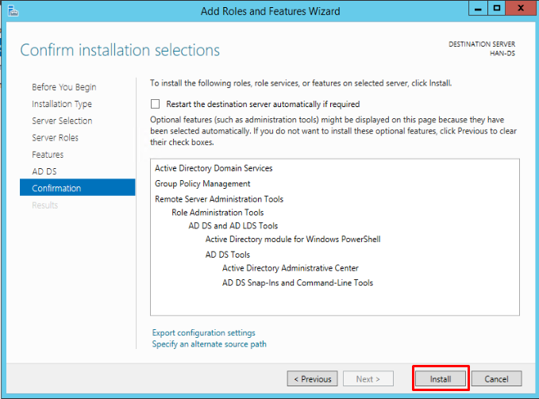Switch to the Server Roles step
Image resolution: width=539 pixels, height=399 pixels.
(55, 138)
